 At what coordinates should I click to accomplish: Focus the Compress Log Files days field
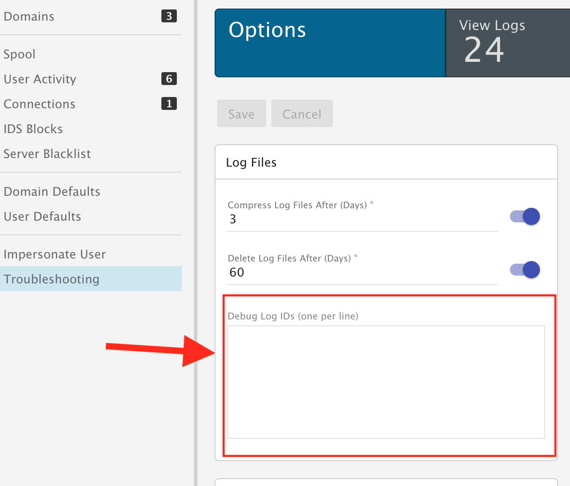(x=363, y=219)
